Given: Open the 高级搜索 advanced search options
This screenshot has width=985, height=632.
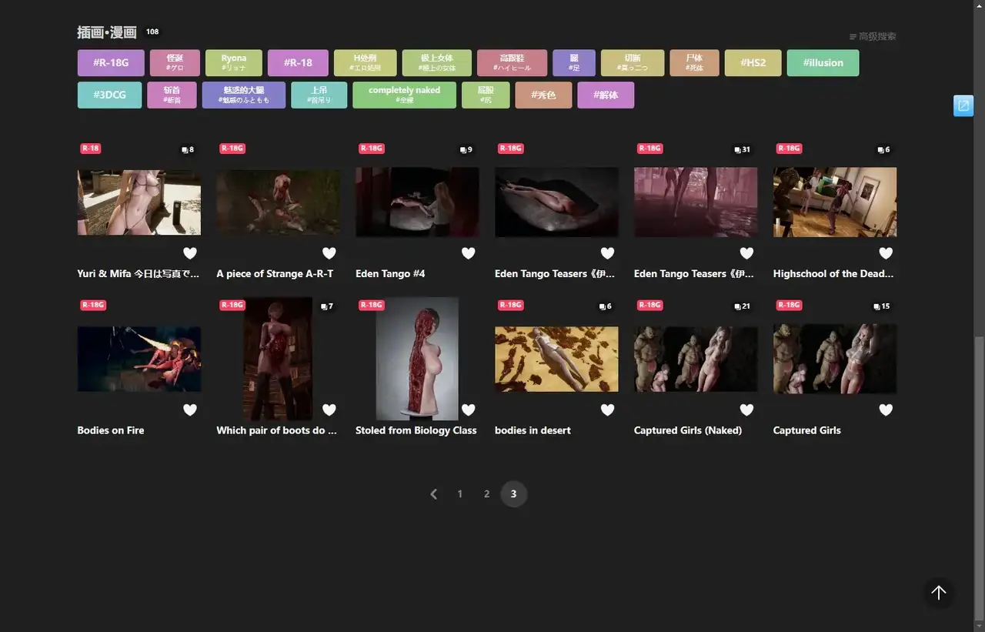Looking at the screenshot, I should (873, 36).
